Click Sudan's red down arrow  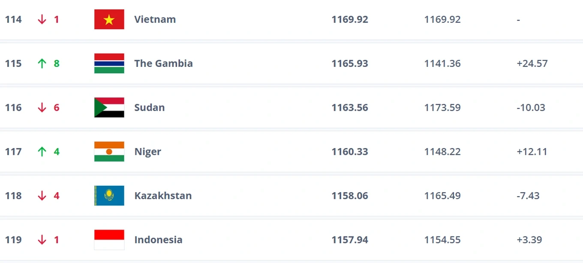click(x=42, y=108)
